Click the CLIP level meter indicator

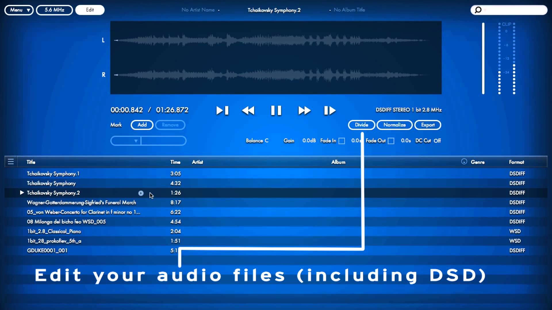507,24
